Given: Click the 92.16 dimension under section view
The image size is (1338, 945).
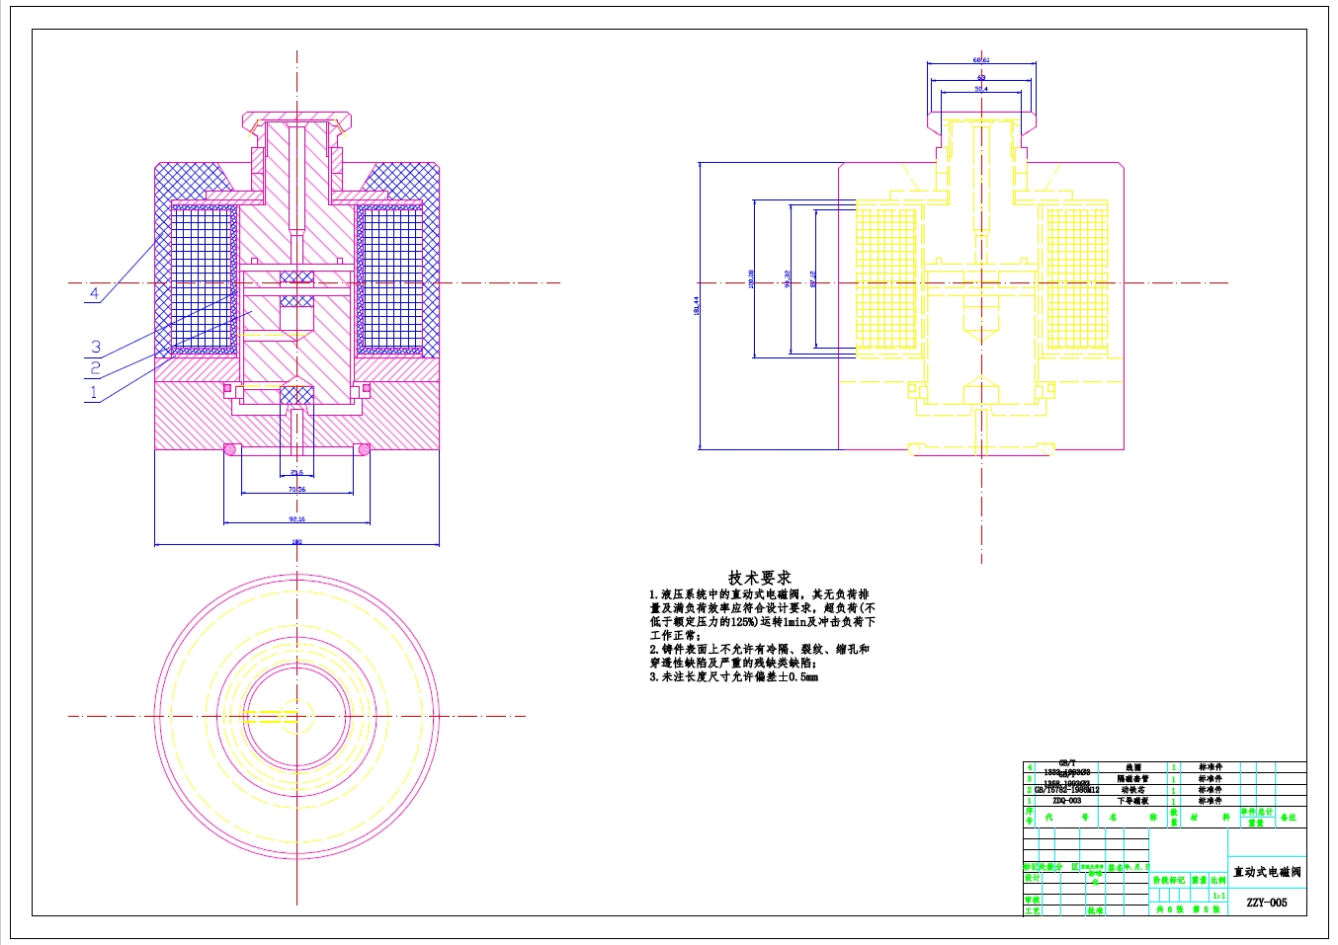Looking at the screenshot, I should click(x=296, y=518).
